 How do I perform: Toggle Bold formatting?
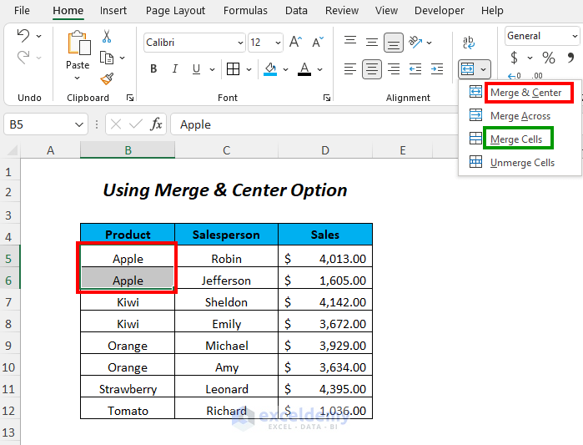coord(153,69)
